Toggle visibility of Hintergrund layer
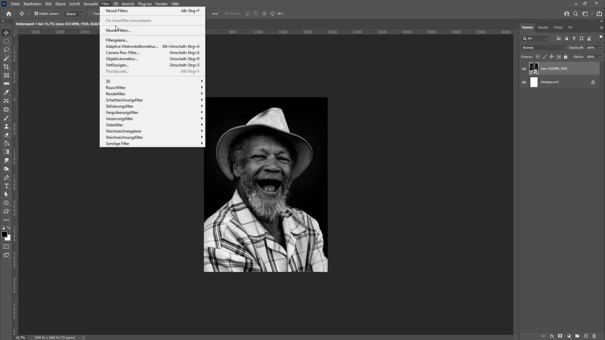The width and height of the screenshot is (605, 340). coord(524,82)
